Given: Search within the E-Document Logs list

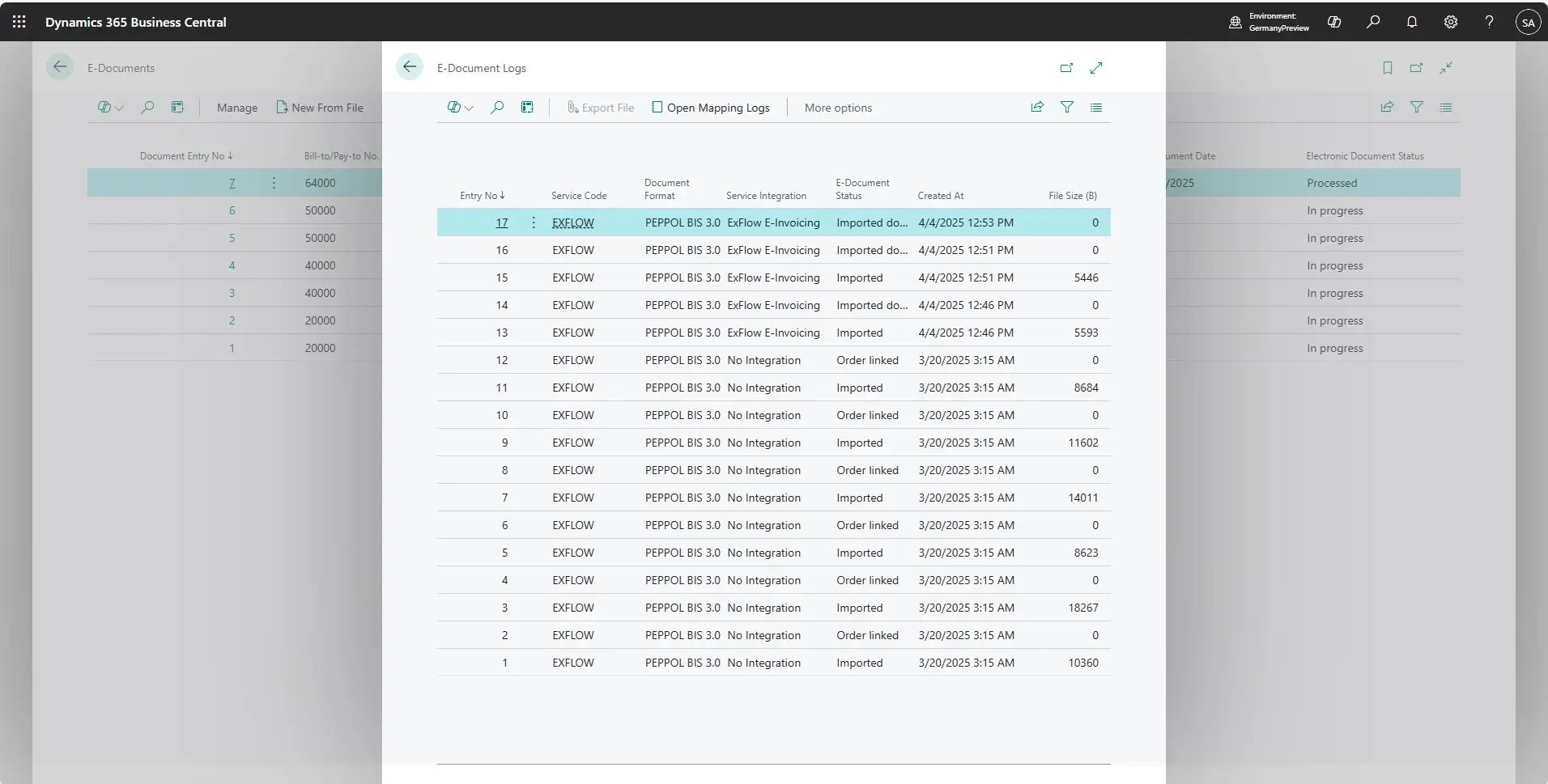Looking at the screenshot, I should (x=497, y=107).
